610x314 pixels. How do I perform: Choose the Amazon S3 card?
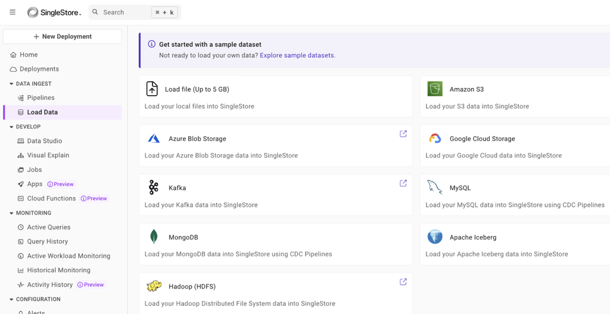pos(515,96)
